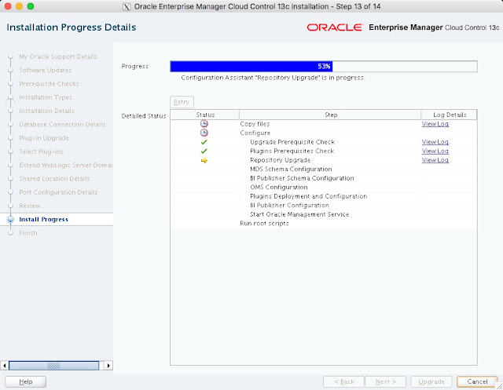Click the Status column header
This screenshot has width=503, height=390.
click(x=205, y=115)
